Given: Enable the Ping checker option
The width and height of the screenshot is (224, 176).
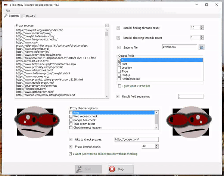Looking at the screenshot, I should coord(71,112).
